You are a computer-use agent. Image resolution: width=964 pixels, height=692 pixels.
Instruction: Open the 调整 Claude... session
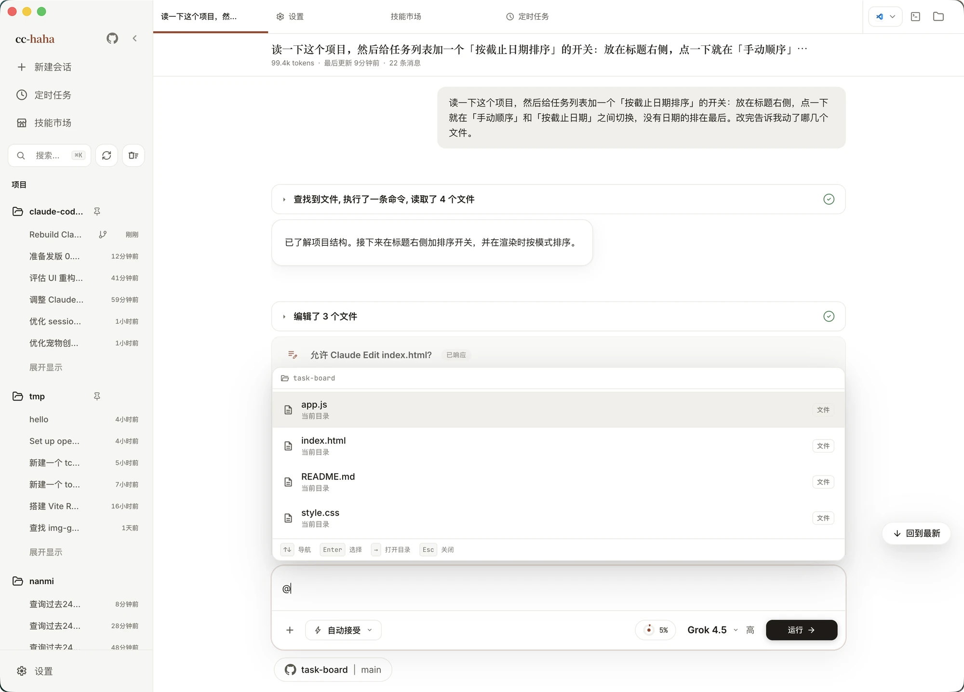(x=77, y=300)
